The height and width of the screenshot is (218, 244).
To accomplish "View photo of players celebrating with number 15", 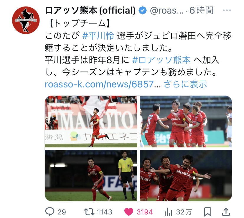I will tap(186, 121).
